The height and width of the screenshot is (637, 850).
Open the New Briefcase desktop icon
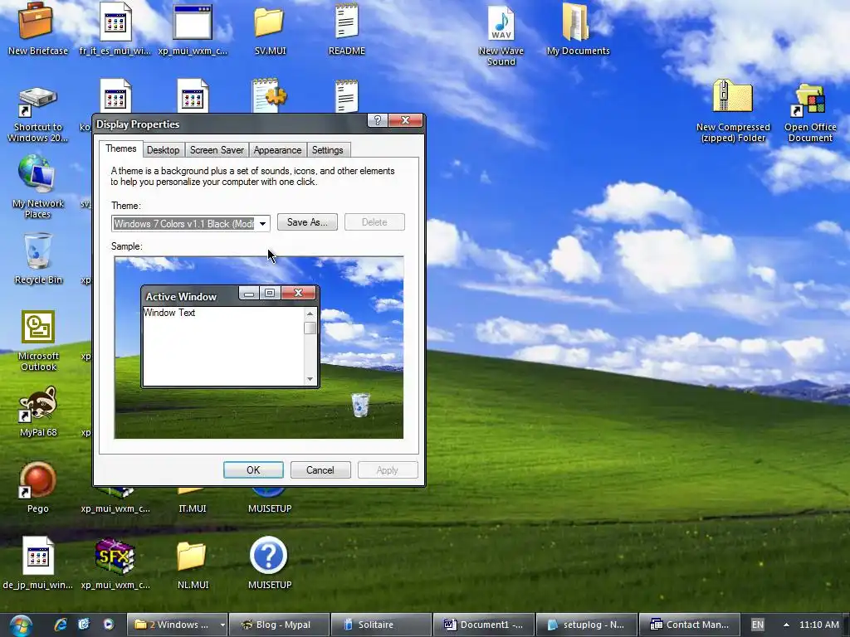(37, 30)
